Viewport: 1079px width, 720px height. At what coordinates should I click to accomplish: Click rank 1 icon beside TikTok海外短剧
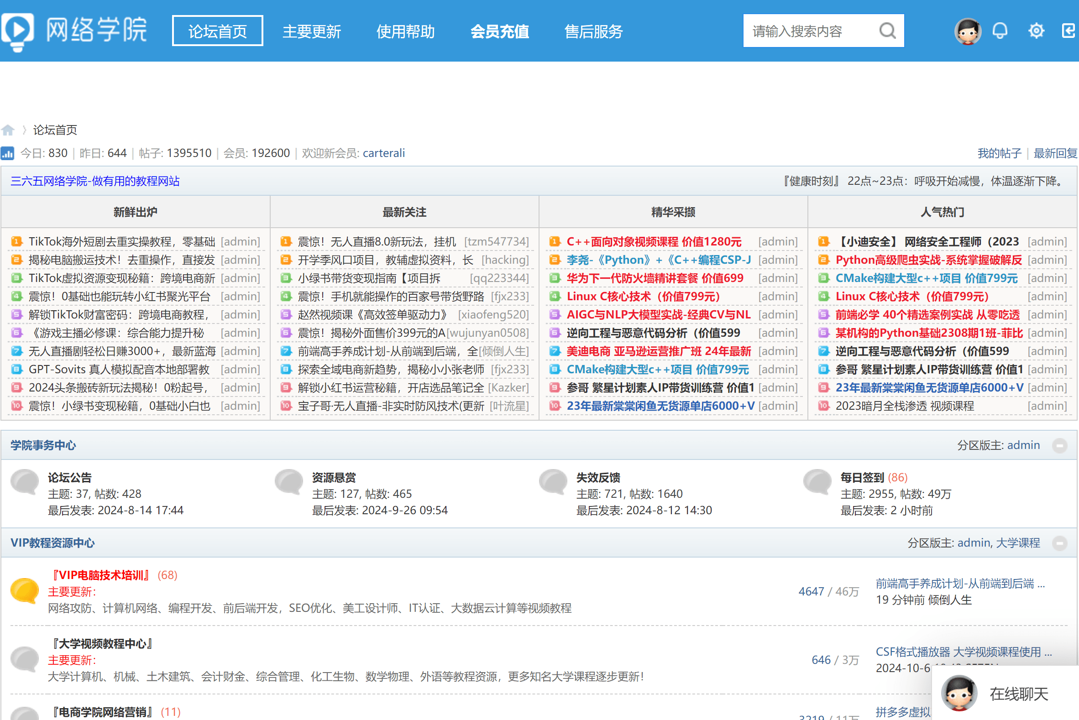point(16,241)
